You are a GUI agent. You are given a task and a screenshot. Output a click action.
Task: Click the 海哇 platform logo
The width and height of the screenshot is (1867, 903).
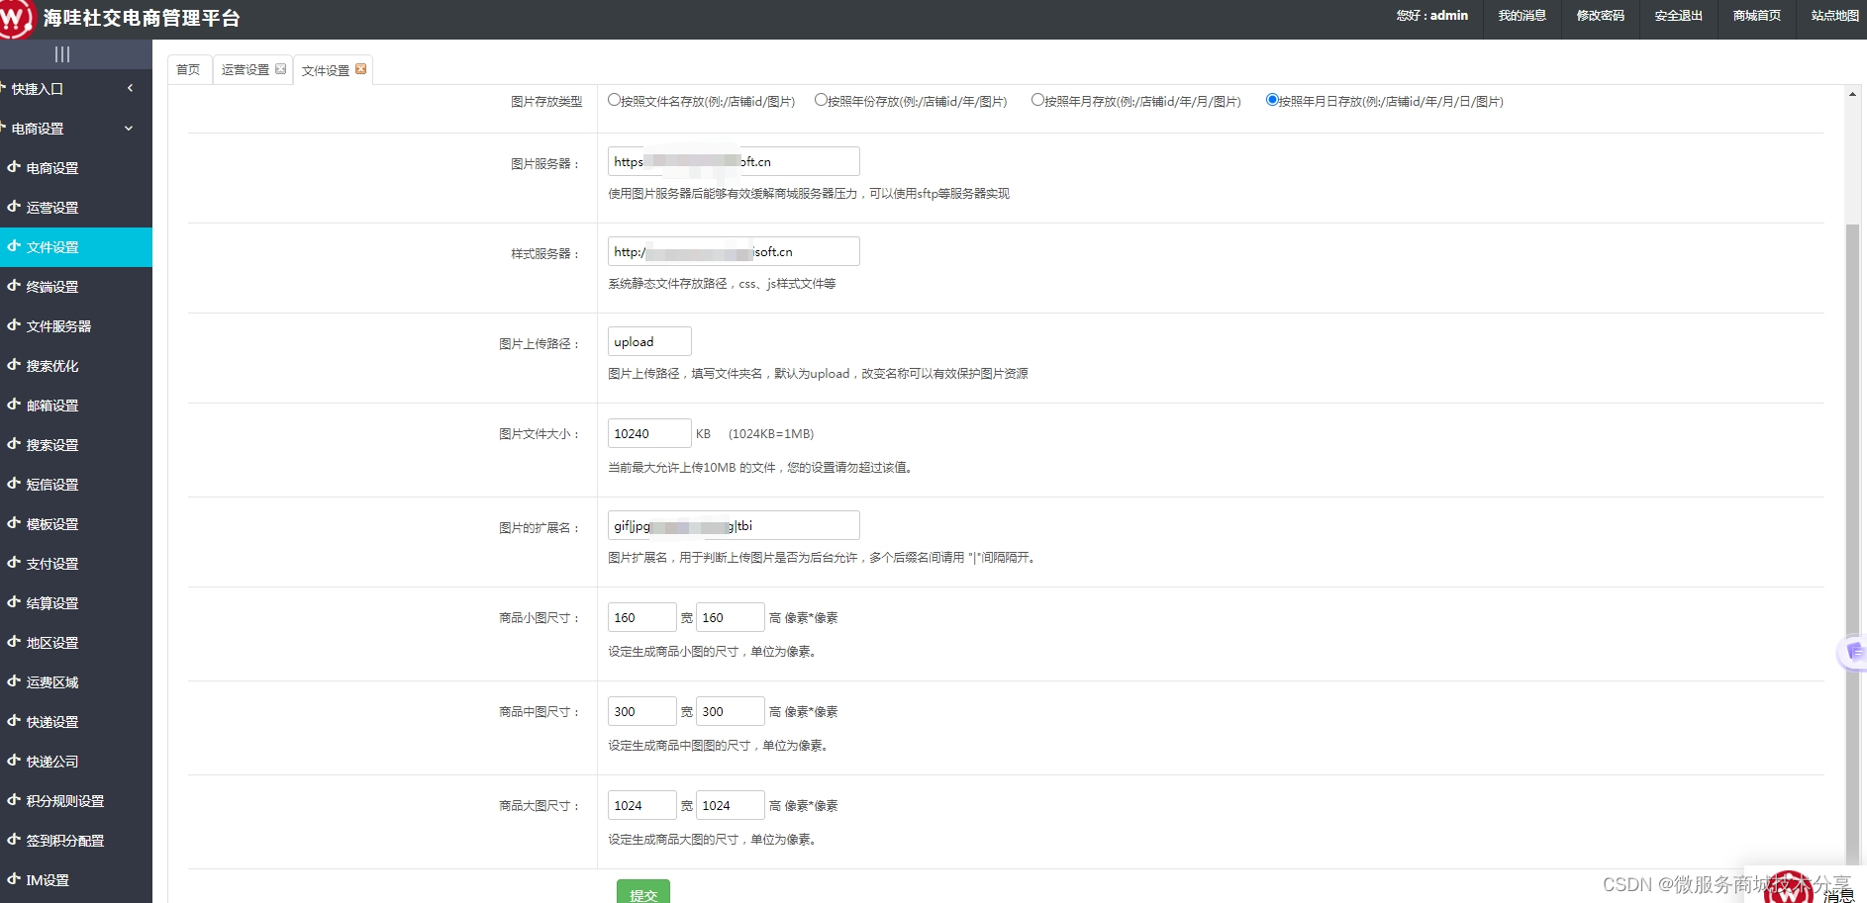17,18
